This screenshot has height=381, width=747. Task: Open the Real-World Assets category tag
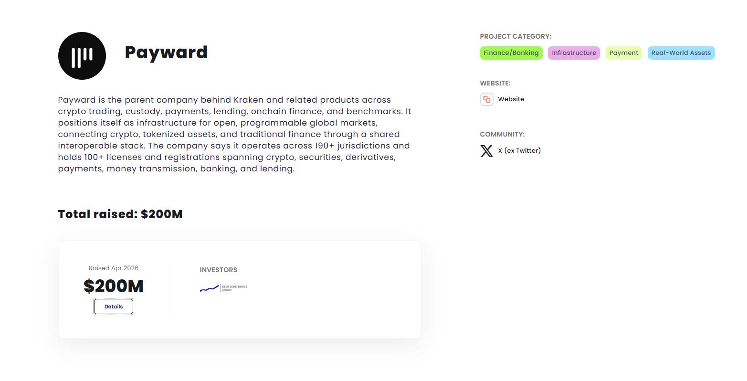pyautogui.click(x=681, y=53)
